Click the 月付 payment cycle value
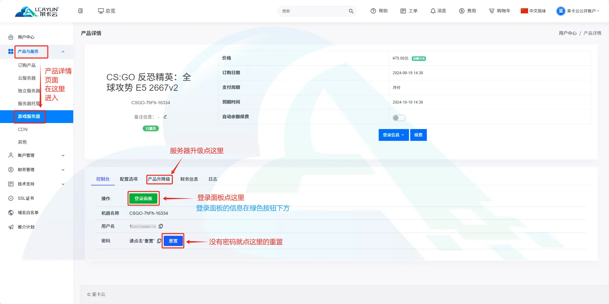This screenshot has height=304, width=609. (397, 88)
